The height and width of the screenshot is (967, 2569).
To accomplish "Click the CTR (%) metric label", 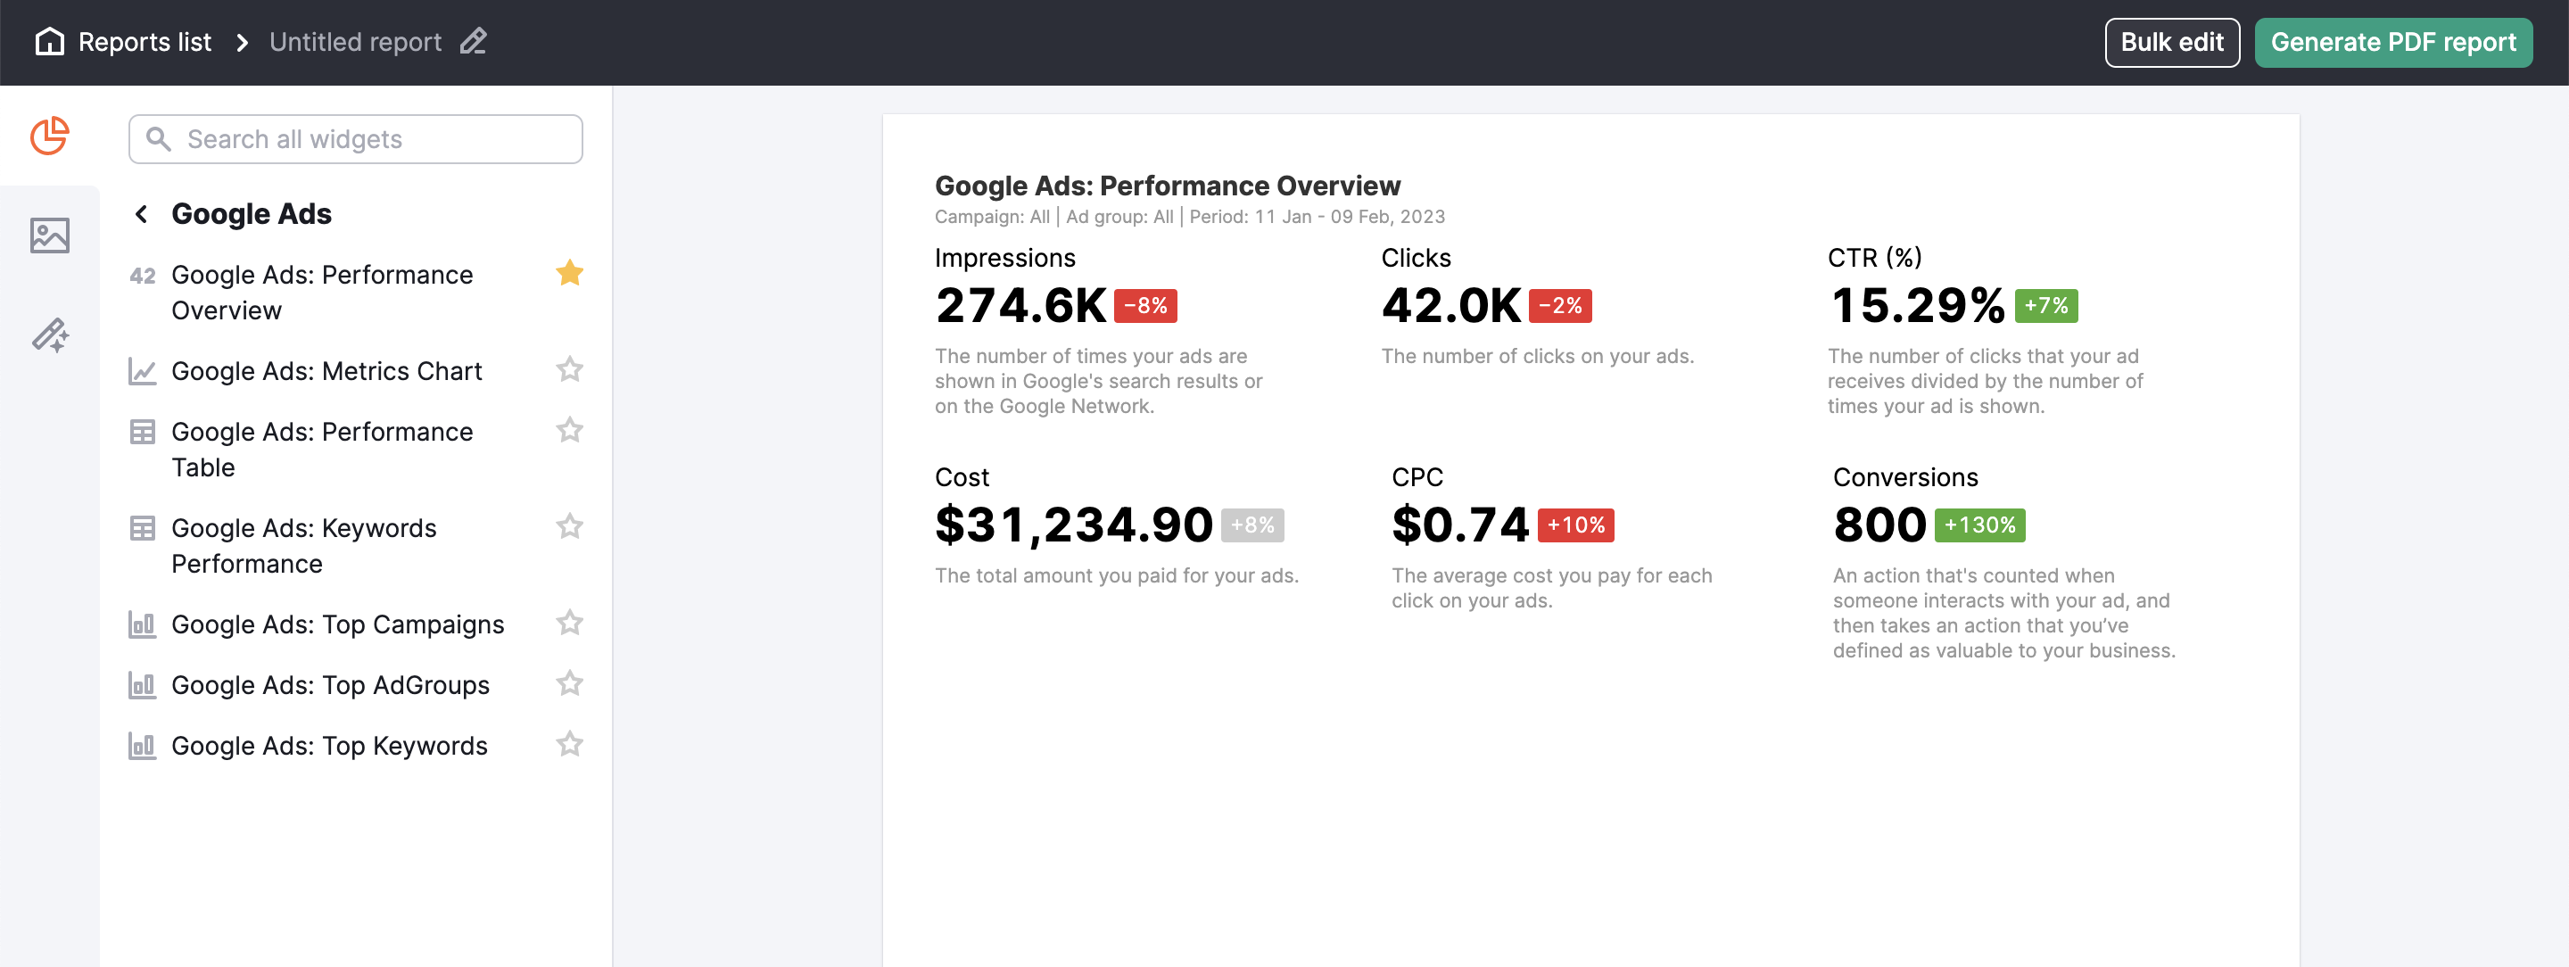I will click(x=1875, y=258).
